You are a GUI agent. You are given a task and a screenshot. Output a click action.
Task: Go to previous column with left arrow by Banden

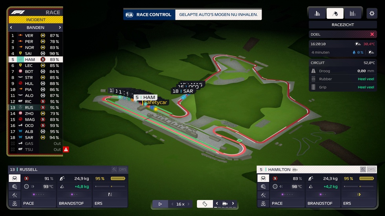[11, 27]
